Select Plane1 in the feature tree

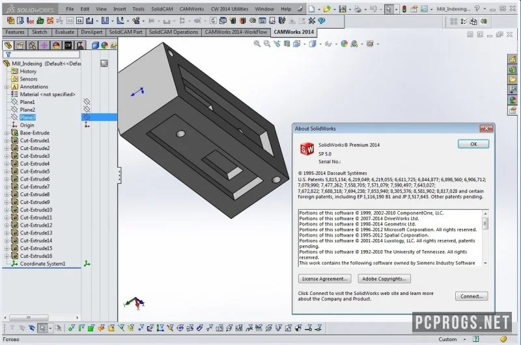click(x=27, y=102)
